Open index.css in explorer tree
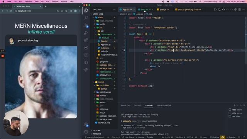The width and height of the screenshot is (247, 139). tap(105, 48)
